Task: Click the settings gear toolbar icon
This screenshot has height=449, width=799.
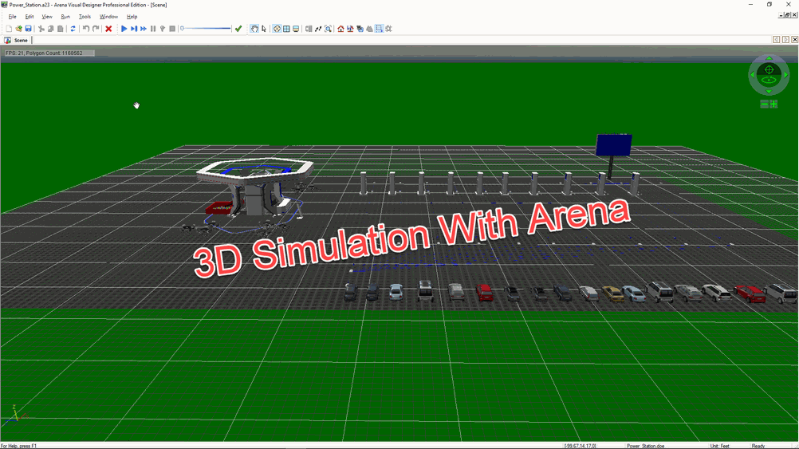Action: [389, 29]
